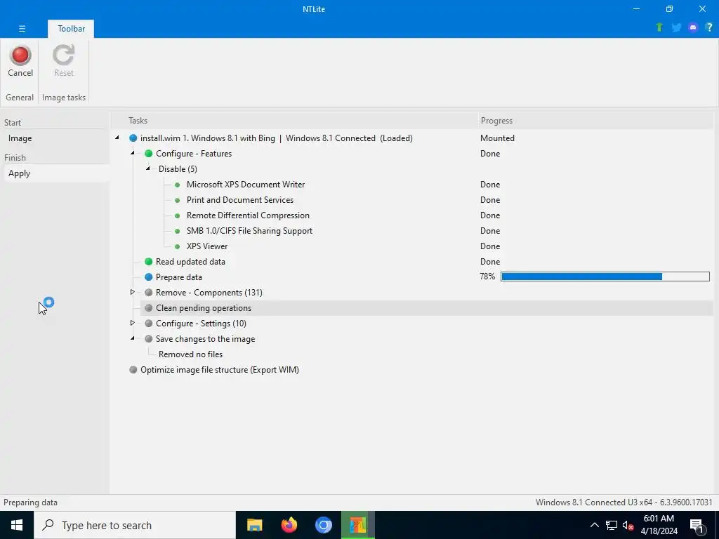719x539 pixels.
Task: Collapse the Disable (5) group
Action: coord(148,168)
